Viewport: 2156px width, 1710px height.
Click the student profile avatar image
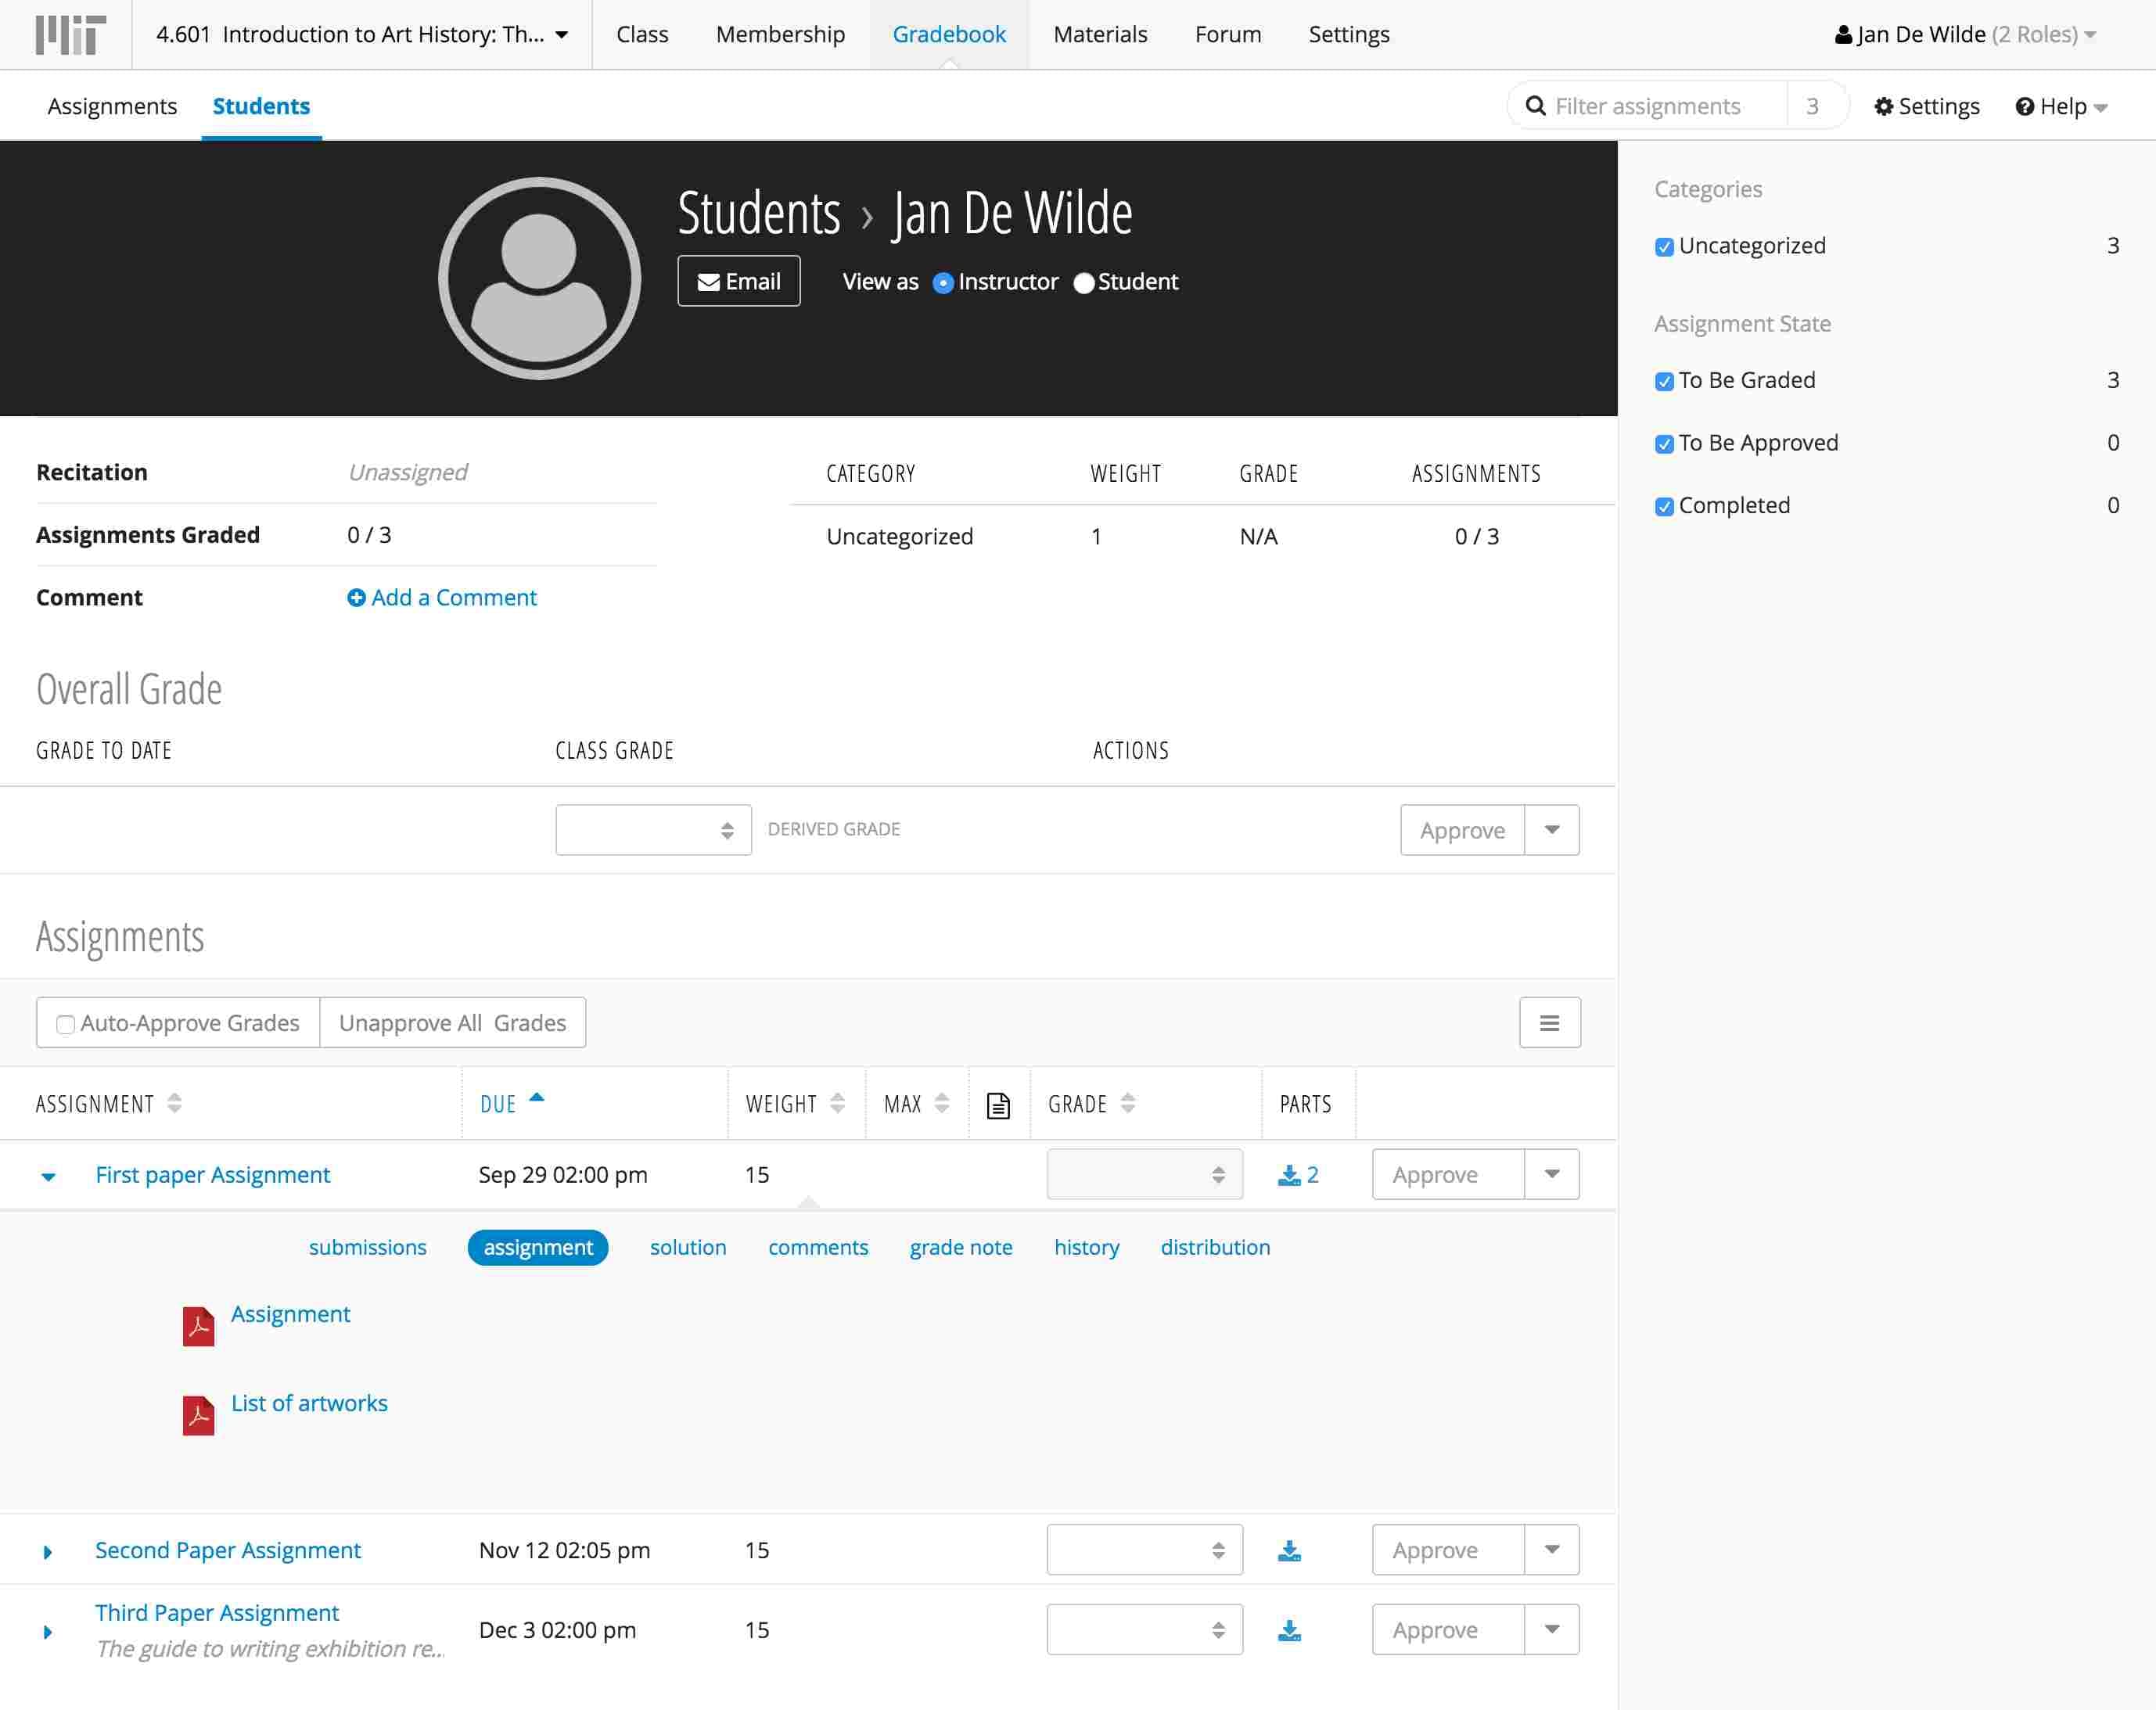click(539, 278)
